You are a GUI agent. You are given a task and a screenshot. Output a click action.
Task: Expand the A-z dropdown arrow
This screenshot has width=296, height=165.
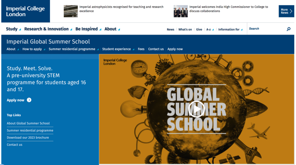pos(213,30)
